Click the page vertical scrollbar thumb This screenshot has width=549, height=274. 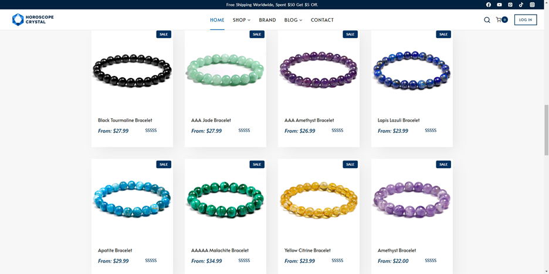[546, 130]
